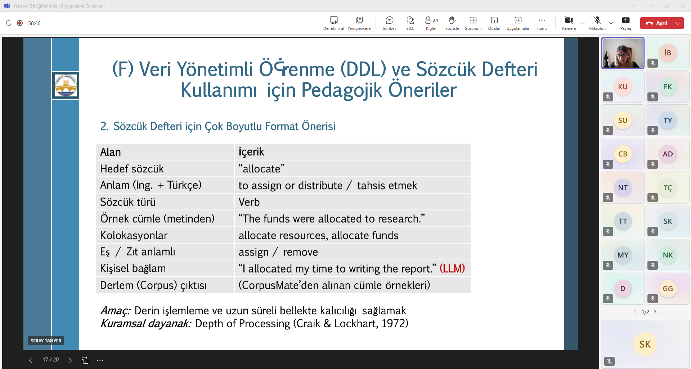Open slide viewer more options ellipsis
This screenshot has height=369, width=691.
(100, 360)
